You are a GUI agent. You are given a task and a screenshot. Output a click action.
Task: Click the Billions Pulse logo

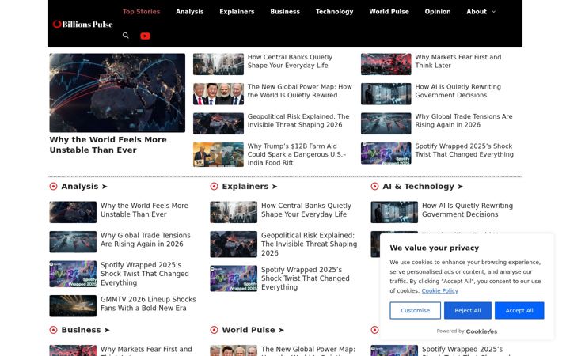(x=83, y=24)
